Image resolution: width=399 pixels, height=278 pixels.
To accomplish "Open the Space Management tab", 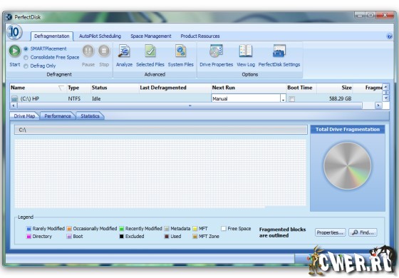I will pos(151,36).
